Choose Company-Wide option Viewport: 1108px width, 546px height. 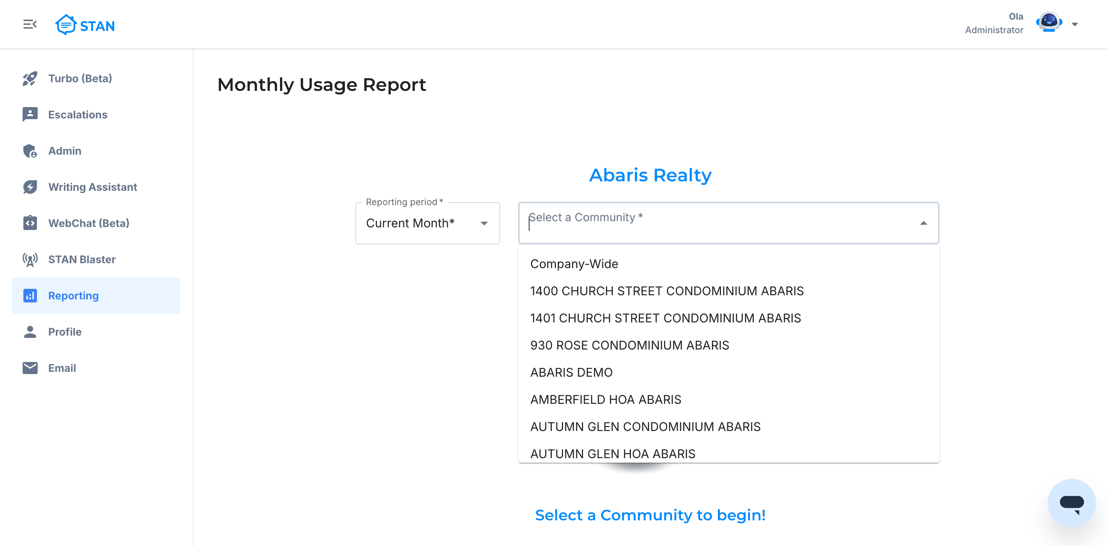pos(728,264)
